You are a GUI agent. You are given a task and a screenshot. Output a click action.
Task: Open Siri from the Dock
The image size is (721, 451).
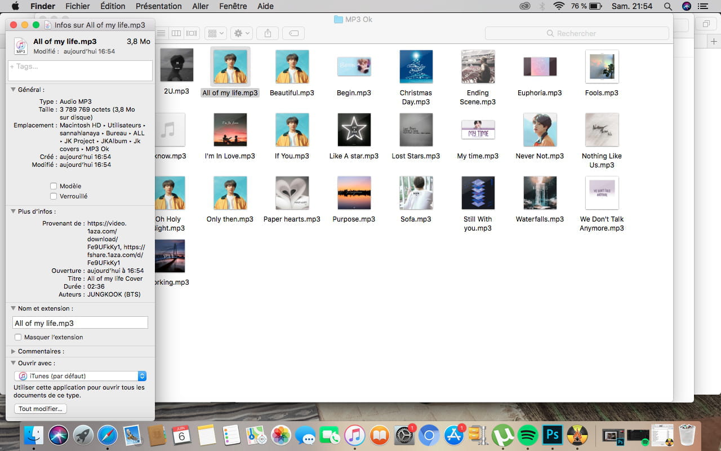tap(59, 435)
